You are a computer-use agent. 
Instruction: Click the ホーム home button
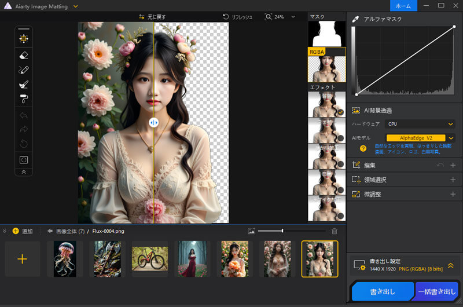403,6
